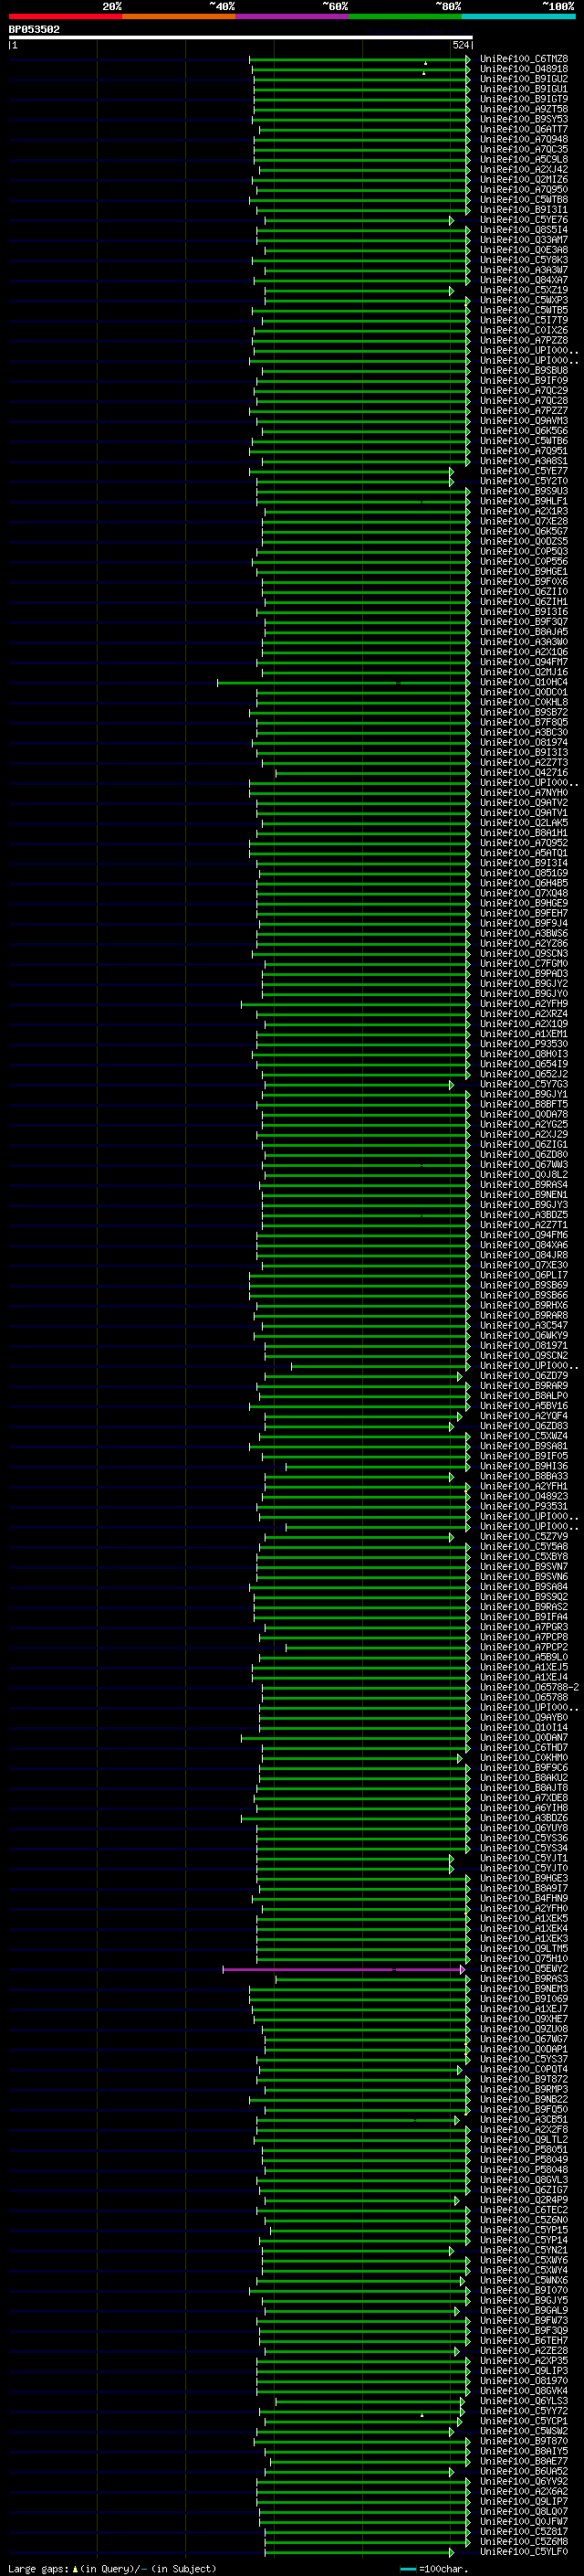Click the UniRef100_A5ATQ1 label
Screen dimensions: 584x2576
pos(524,854)
